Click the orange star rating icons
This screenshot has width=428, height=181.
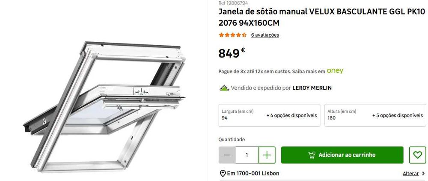(x=232, y=35)
